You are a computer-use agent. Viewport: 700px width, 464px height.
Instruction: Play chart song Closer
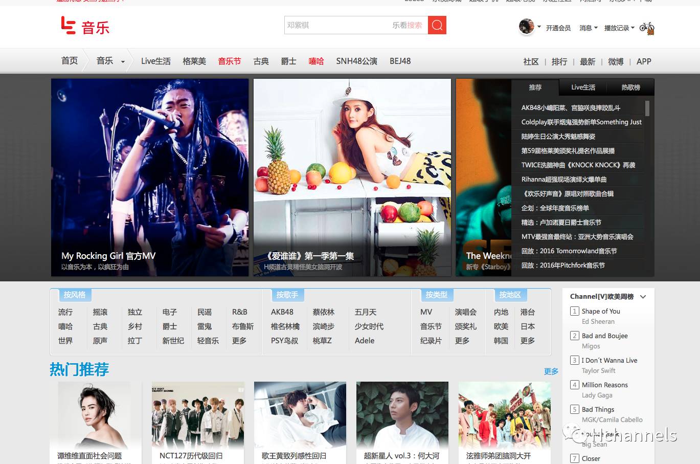click(591, 458)
